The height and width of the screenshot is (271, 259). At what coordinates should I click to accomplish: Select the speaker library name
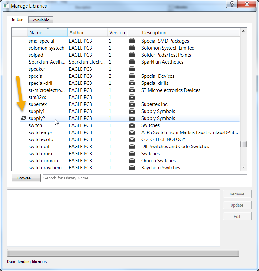click(x=37, y=69)
